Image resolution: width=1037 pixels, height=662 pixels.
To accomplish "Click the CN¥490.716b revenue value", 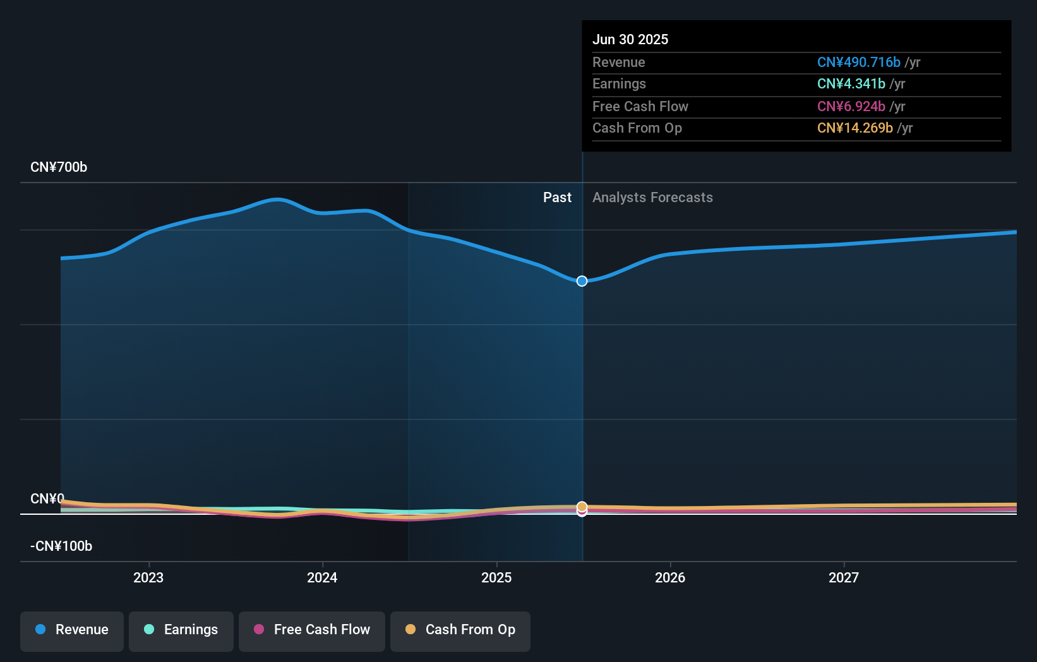I will (859, 63).
